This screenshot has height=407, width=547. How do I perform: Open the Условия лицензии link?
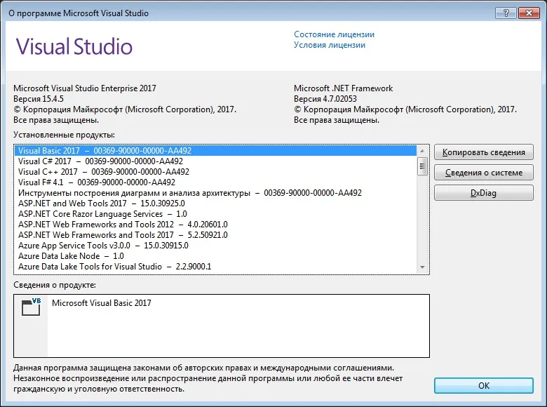click(330, 45)
